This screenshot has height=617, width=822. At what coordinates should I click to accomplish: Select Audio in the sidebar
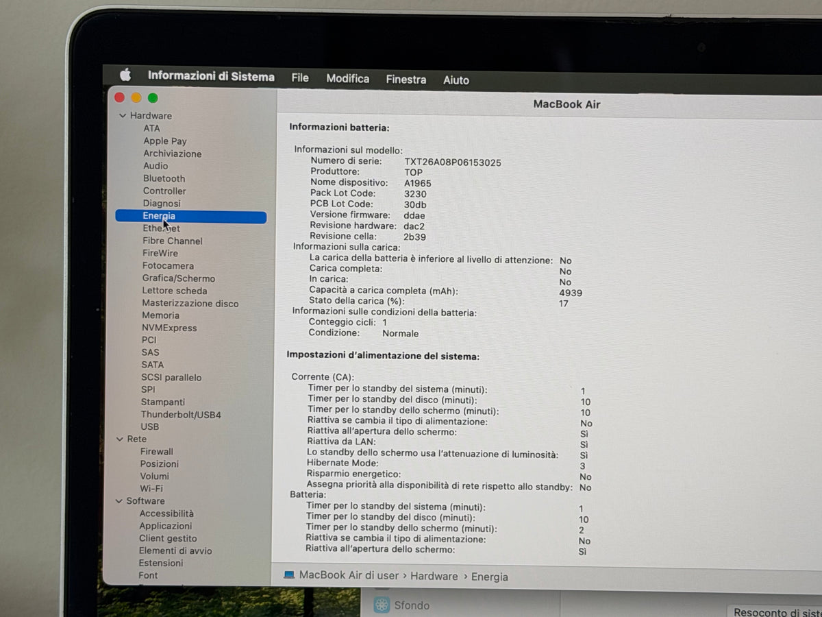point(155,166)
